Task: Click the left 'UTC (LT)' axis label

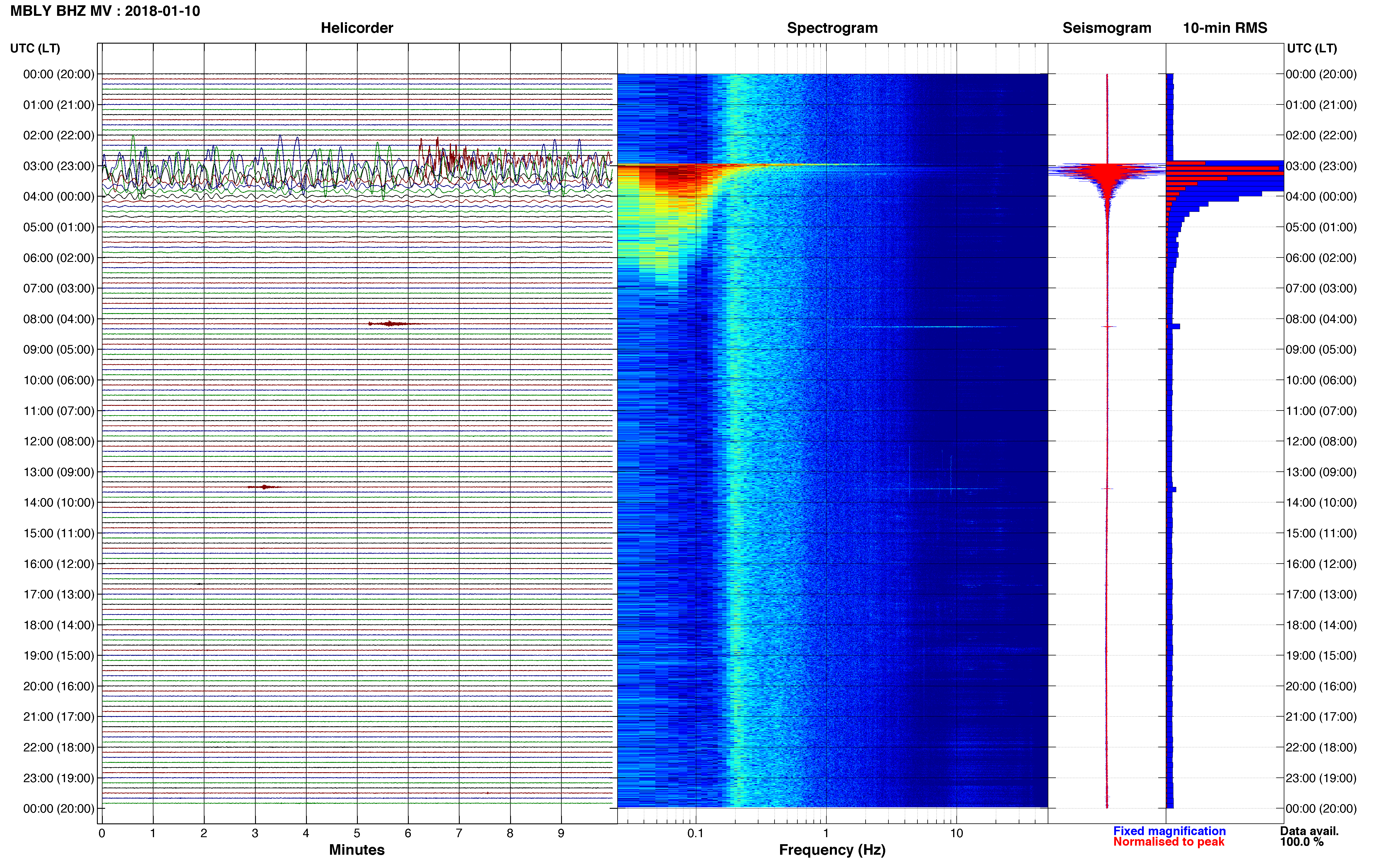Action: [x=35, y=48]
